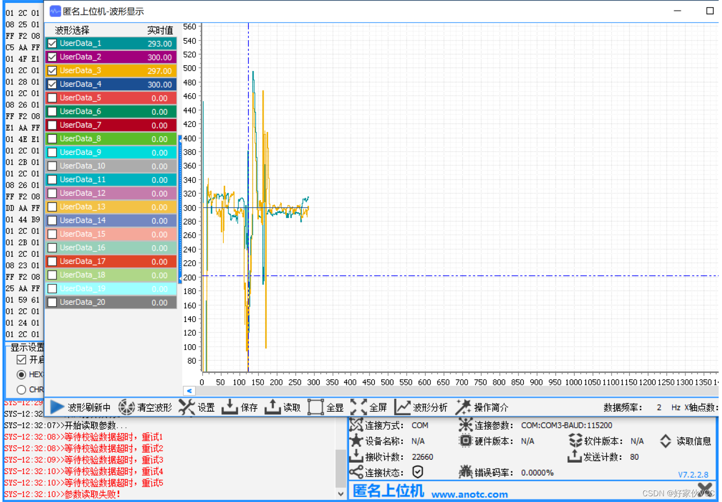Open 设置 wrench settings icon
This screenshot has width=722, height=502.
tap(186, 407)
